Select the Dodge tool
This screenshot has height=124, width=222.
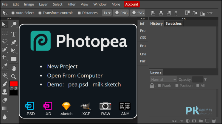point(14,25)
